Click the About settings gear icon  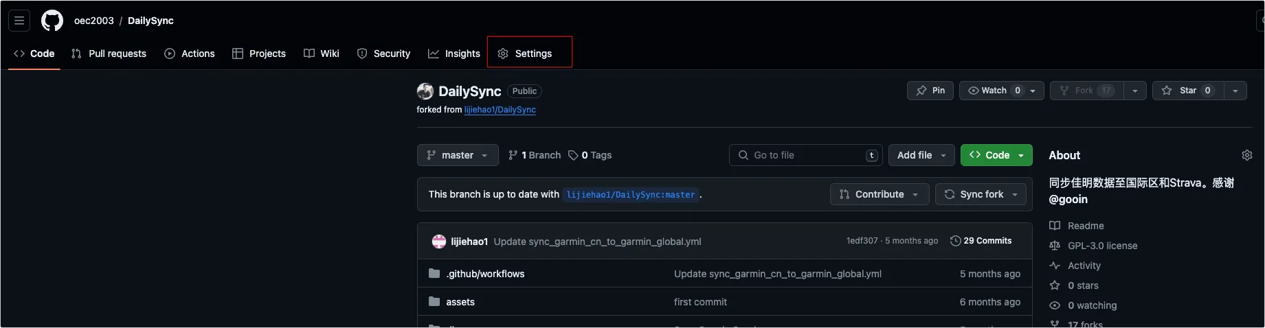pos(1246,156)
